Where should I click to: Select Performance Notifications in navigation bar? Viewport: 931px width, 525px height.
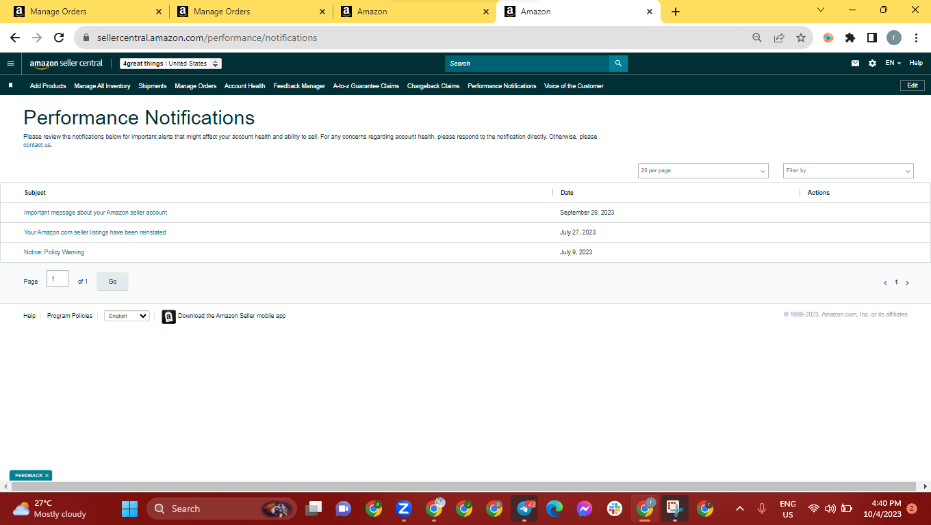click(502, 86)
